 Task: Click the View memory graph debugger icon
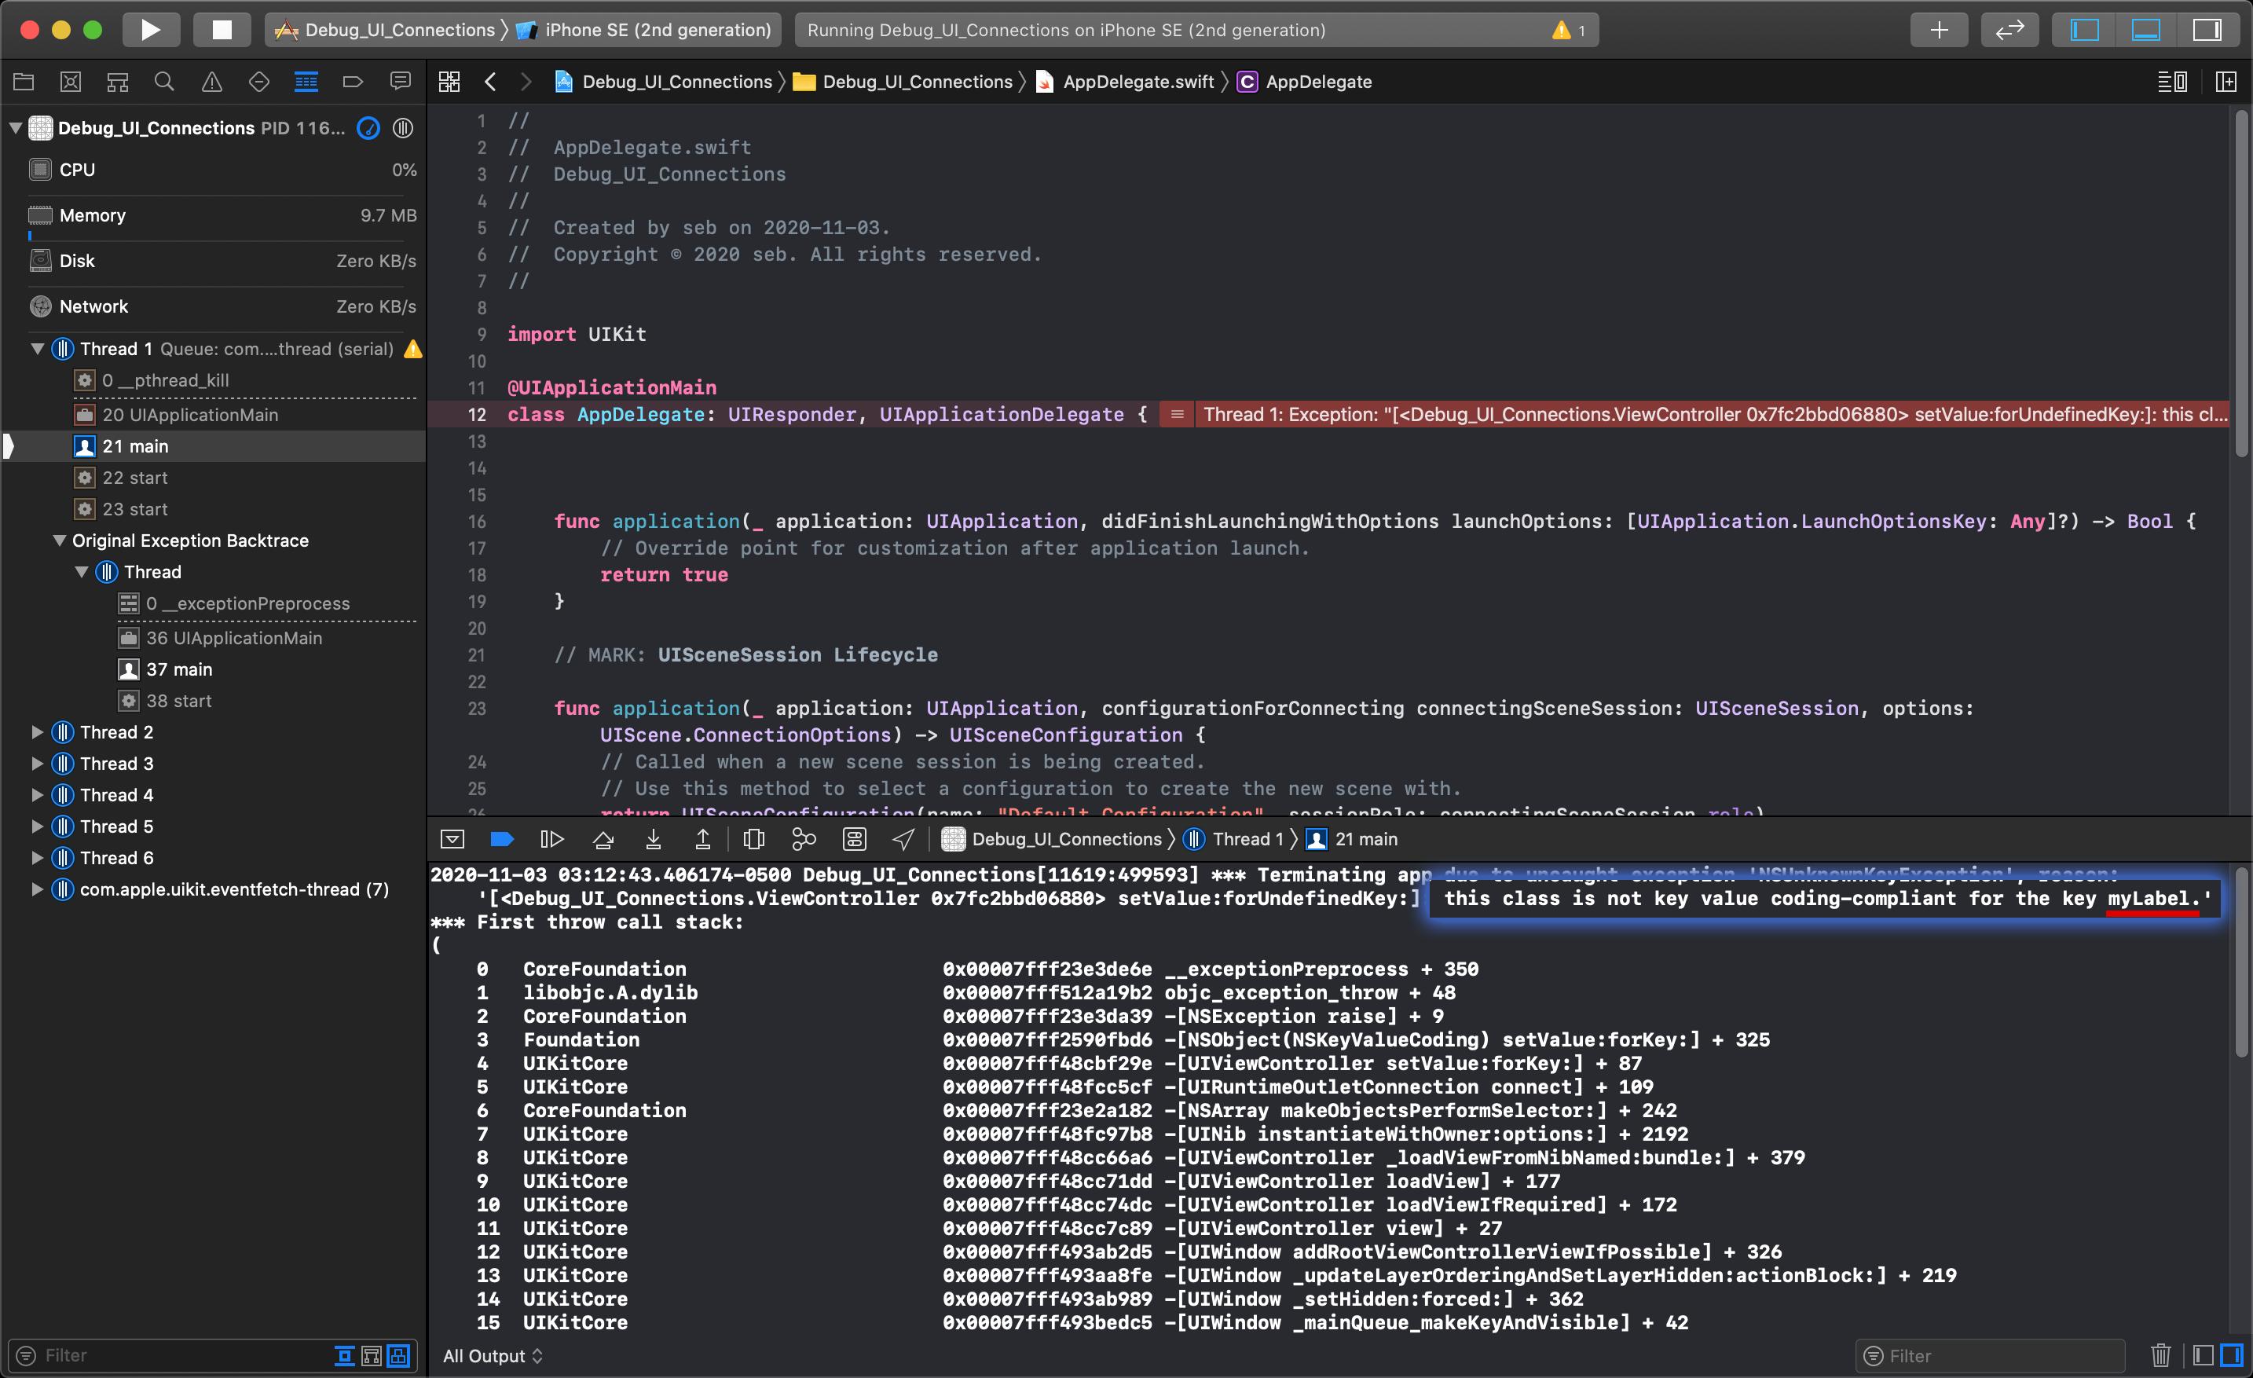click(x=808, y=839)
